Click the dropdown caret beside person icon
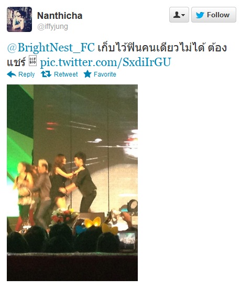The height and width of the screenshot is (289, 241). tap(183, 15)
